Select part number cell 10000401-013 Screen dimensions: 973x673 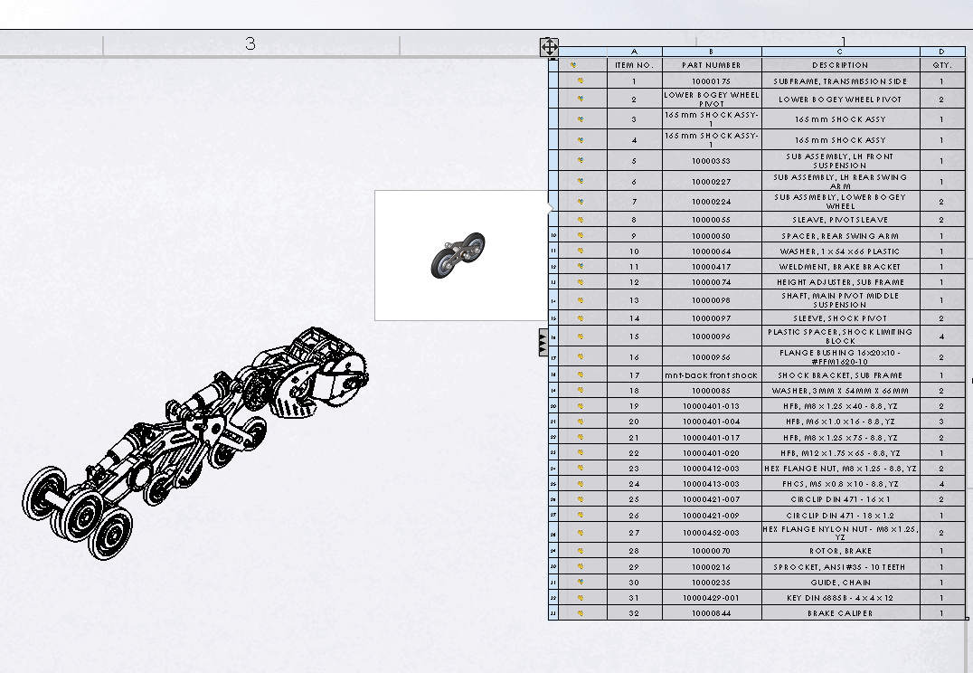point(712,406)
